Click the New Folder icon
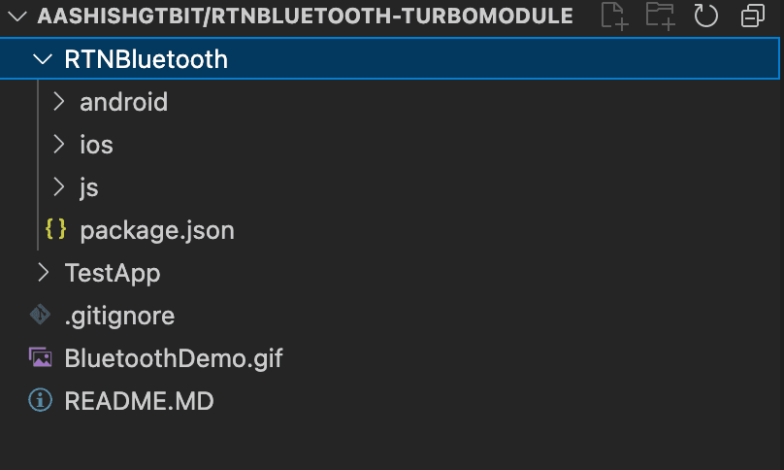This screenshot has height=470, width=784. (660, 16)
